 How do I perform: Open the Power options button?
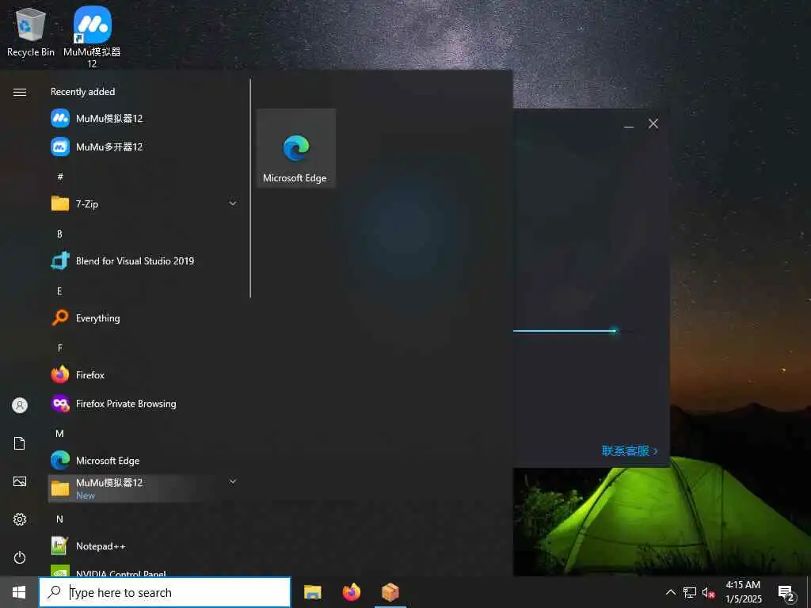pos(20,557)
